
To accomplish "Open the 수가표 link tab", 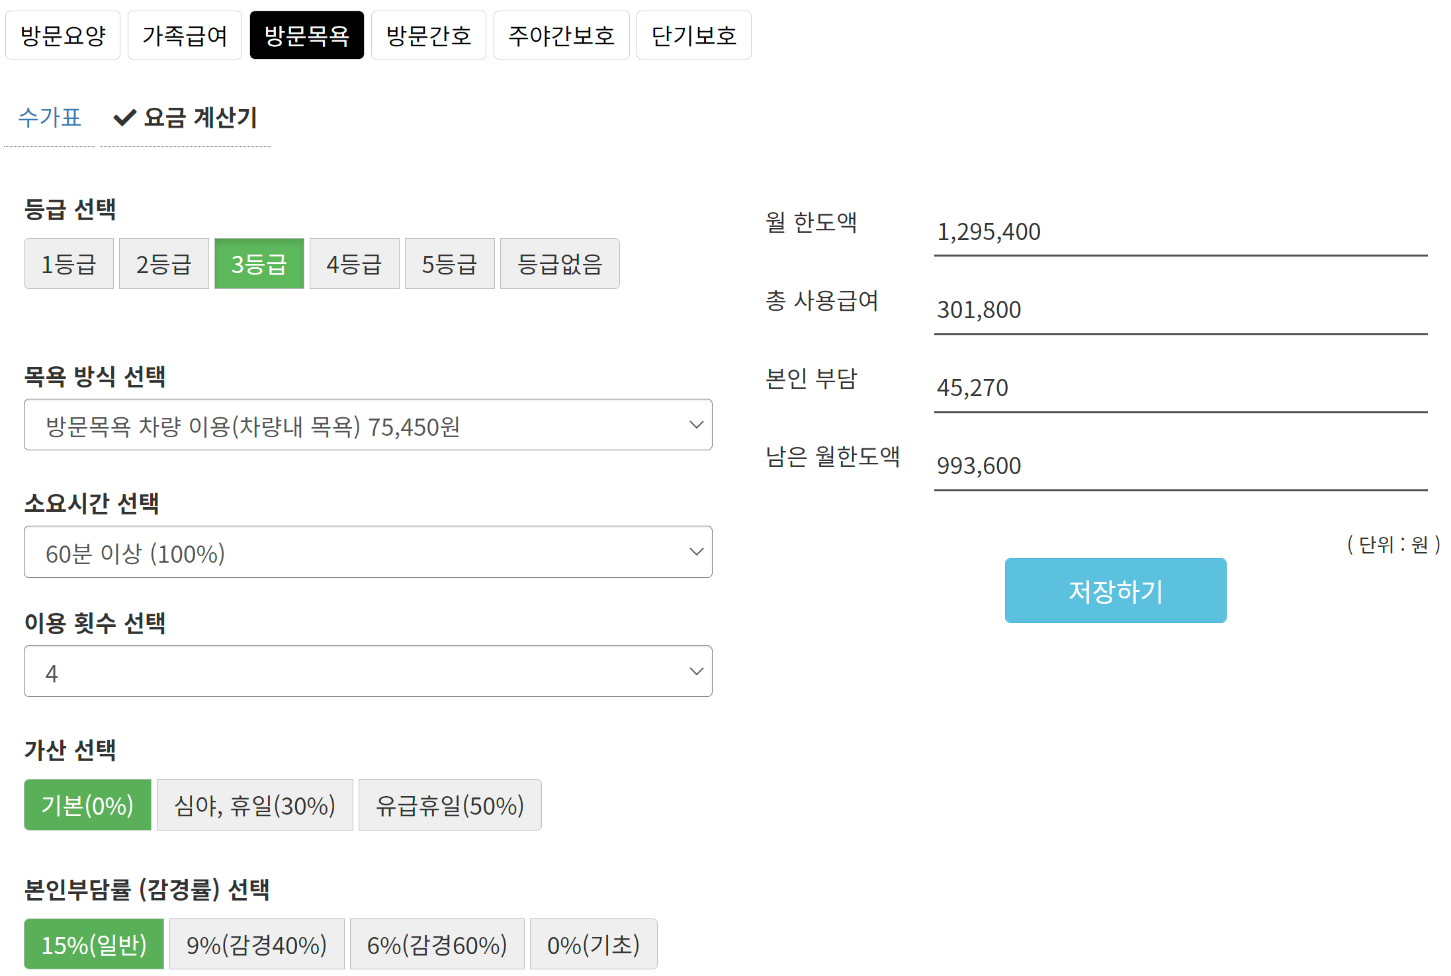I will [x=50, y=118].
